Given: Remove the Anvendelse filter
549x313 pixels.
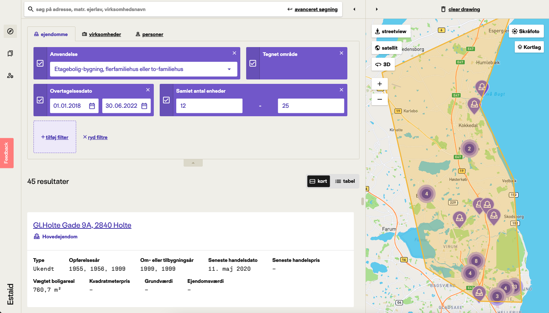Looking at the screenshot, I should coord(234,53).
